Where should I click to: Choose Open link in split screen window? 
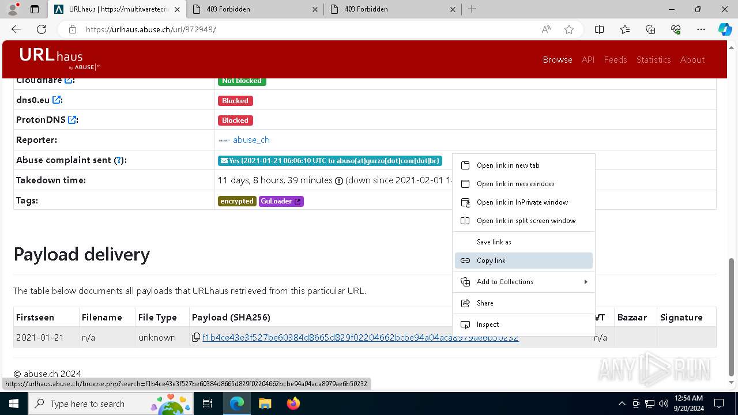[524, 221]
